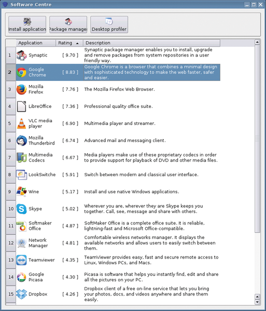This screenshot has width=266, height=311.
Task: Sort list by Application column header
Action: pyautogui.click(x=36, y=43)
